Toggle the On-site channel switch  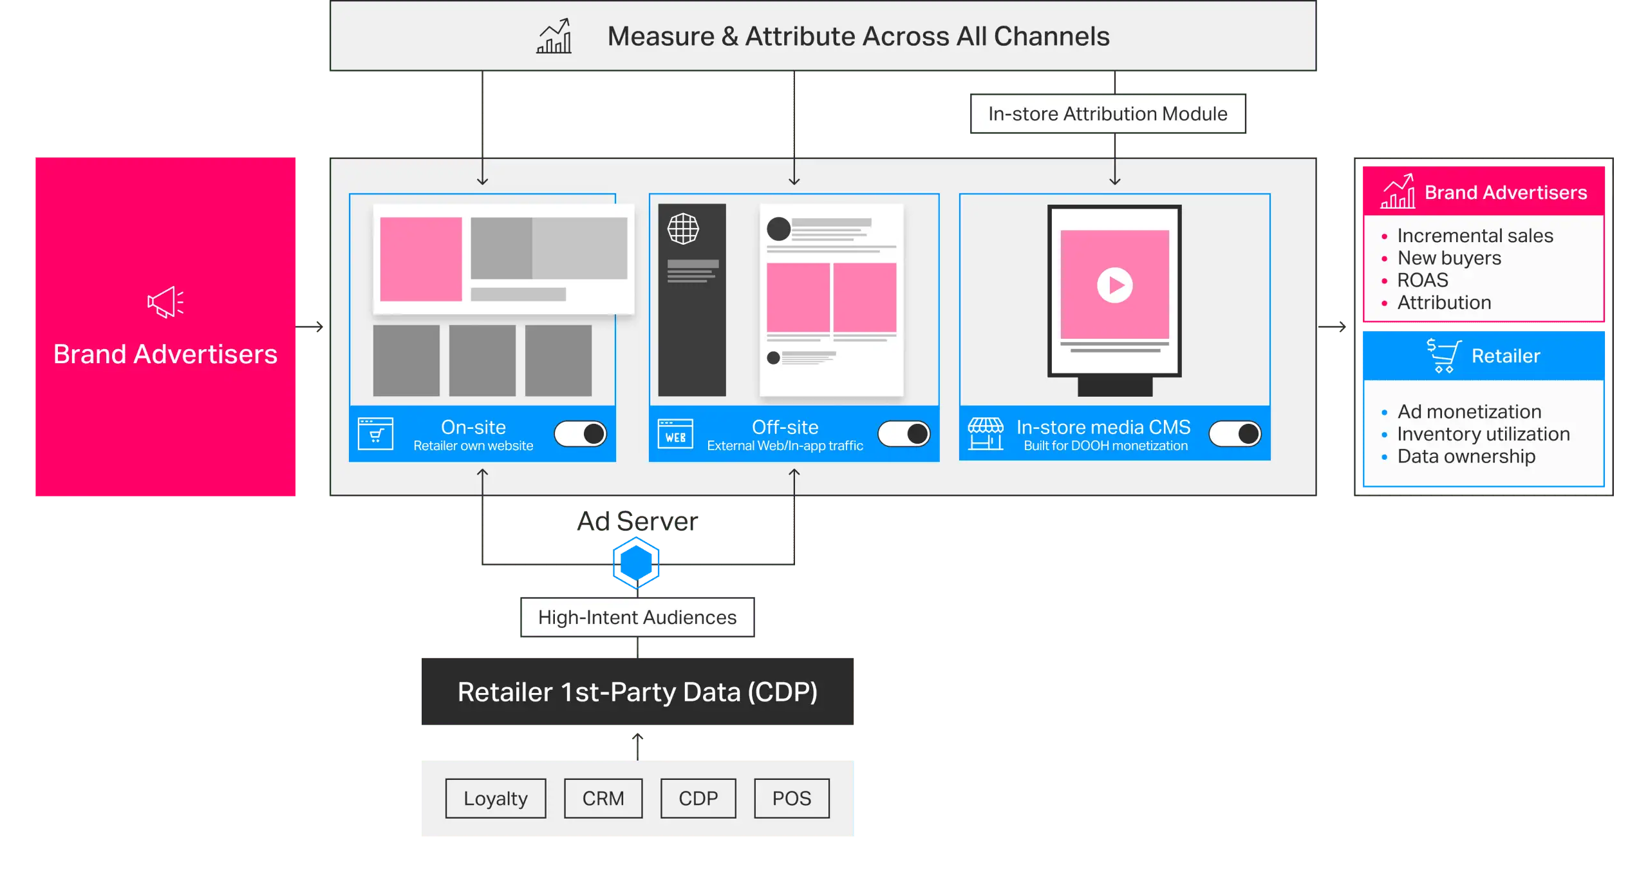[x=581, y=434]
